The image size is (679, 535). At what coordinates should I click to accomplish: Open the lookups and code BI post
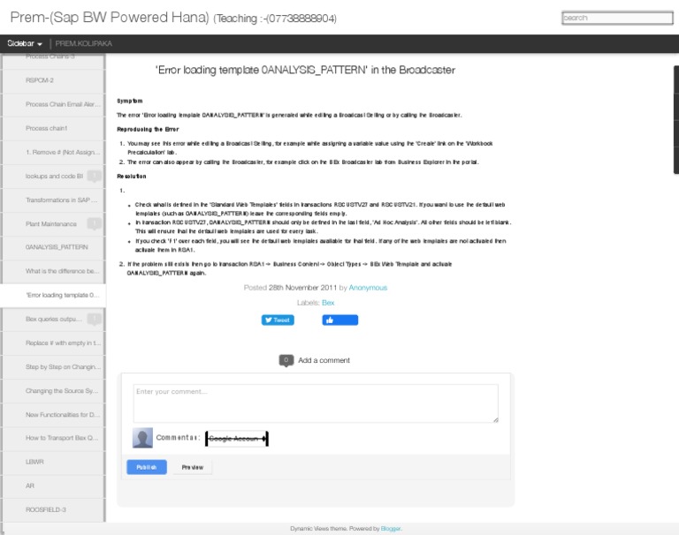(x=54, y=176)
